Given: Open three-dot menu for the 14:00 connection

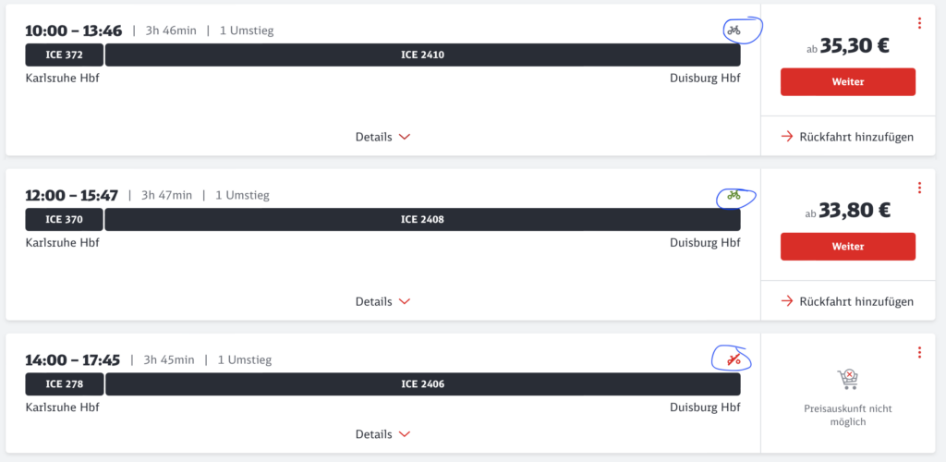Looking at the screenshot, I should pyautogui.click(x=919, y=352).
